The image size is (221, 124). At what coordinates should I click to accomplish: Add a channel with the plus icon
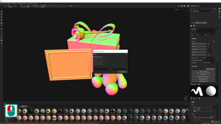point(214,41)
